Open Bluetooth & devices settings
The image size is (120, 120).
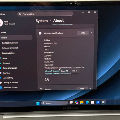point(10,43)
